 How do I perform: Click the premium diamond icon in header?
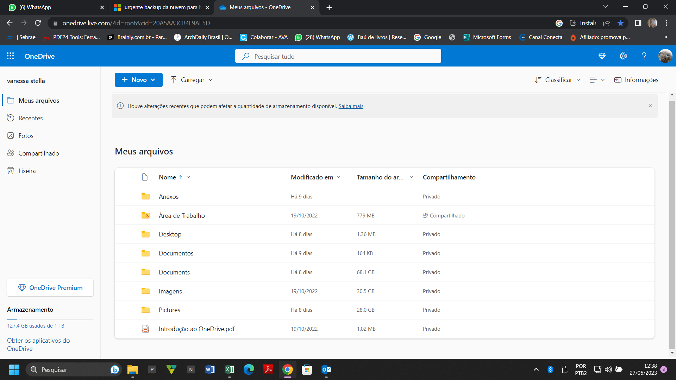(602, 56)
